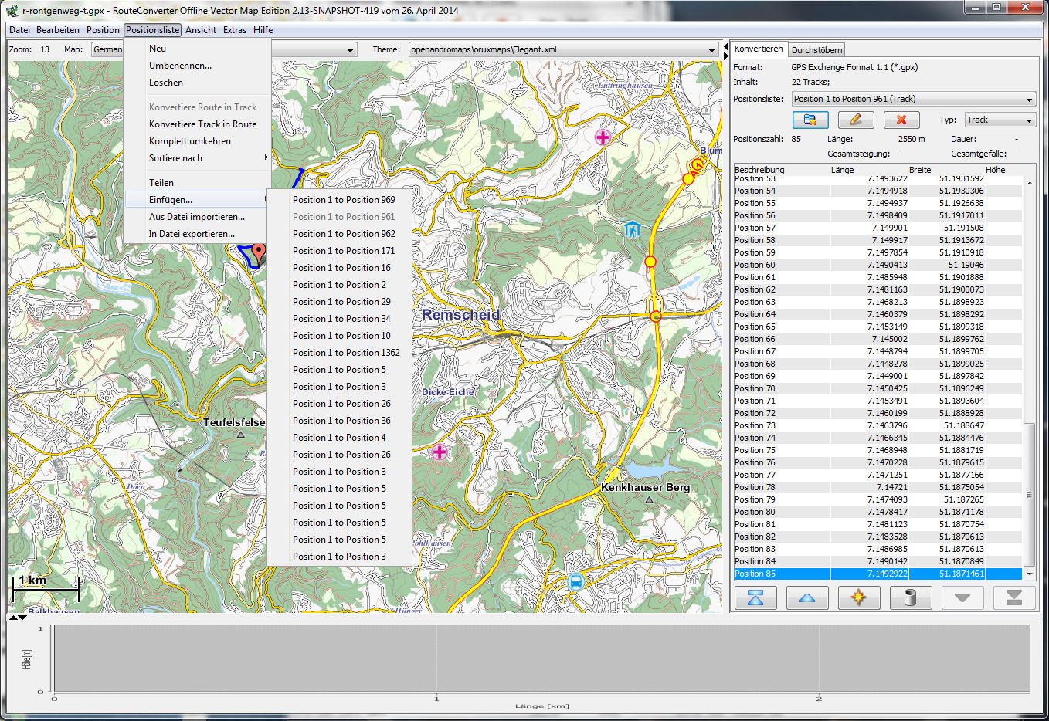Click the red map marker pin
Screen dimensions: 1049x721
tap(259, 252)
